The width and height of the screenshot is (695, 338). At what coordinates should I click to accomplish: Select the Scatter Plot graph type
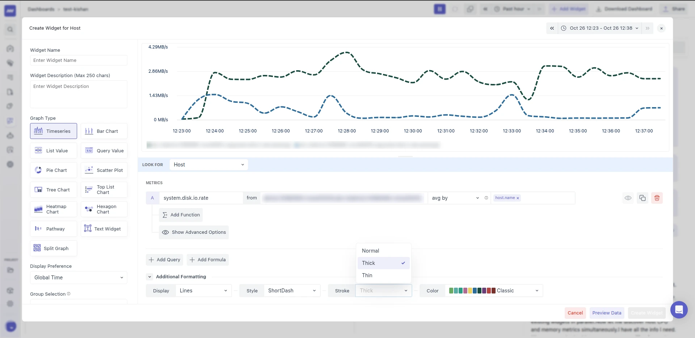pos(104,170)
